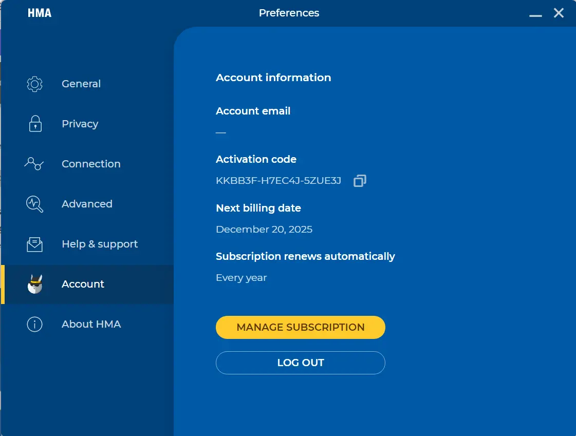The height and width of the screenshot is (436, 576).
Task: Click 'Subscription renews automatically' label
Action: pos(305,256)
